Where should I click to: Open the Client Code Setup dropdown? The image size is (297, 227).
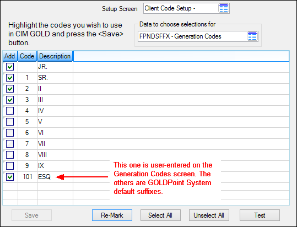tap(186, 8)
